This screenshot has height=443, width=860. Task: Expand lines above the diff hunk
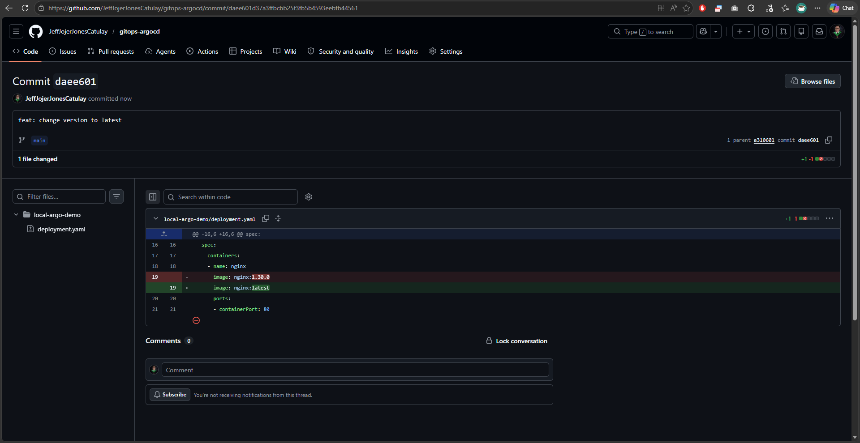pyautogui.click(x=164, y=234)
